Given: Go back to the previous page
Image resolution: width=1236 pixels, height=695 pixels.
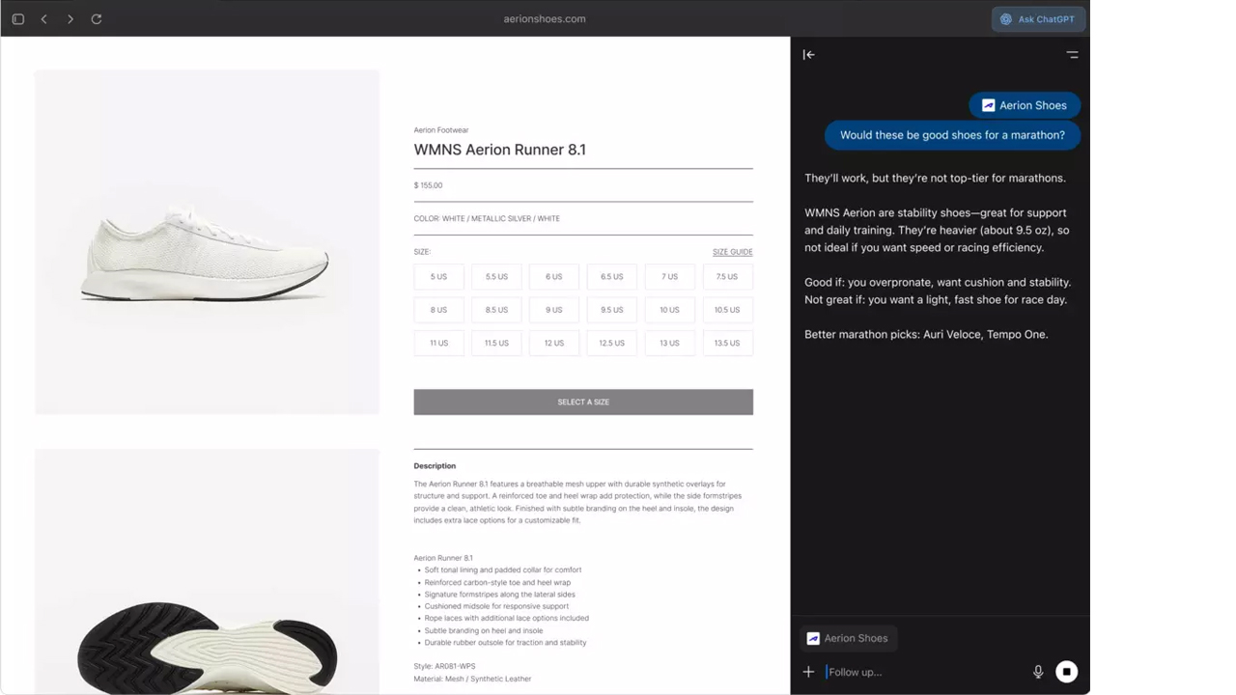Looking at the screenshot, I should coord(44,19).
